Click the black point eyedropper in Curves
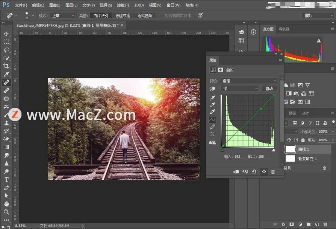The height and width of the screenshot is (229, 336). click(212, 98)
